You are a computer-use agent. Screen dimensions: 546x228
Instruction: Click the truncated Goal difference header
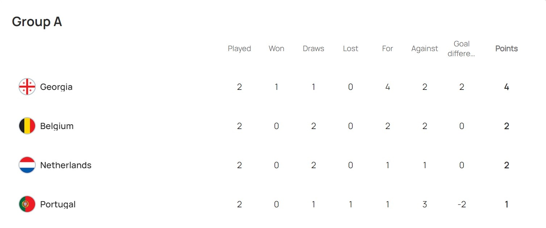coord(462,49)
